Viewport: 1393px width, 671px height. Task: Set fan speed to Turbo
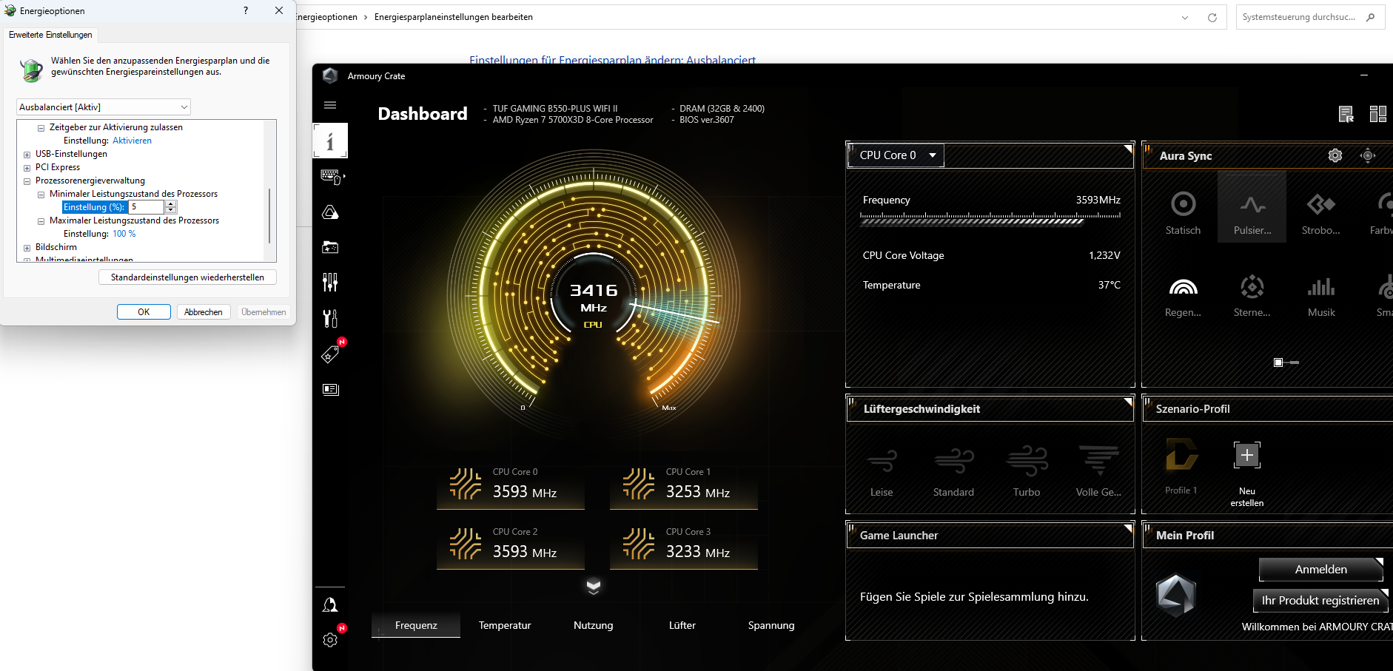pos(1027,471)
